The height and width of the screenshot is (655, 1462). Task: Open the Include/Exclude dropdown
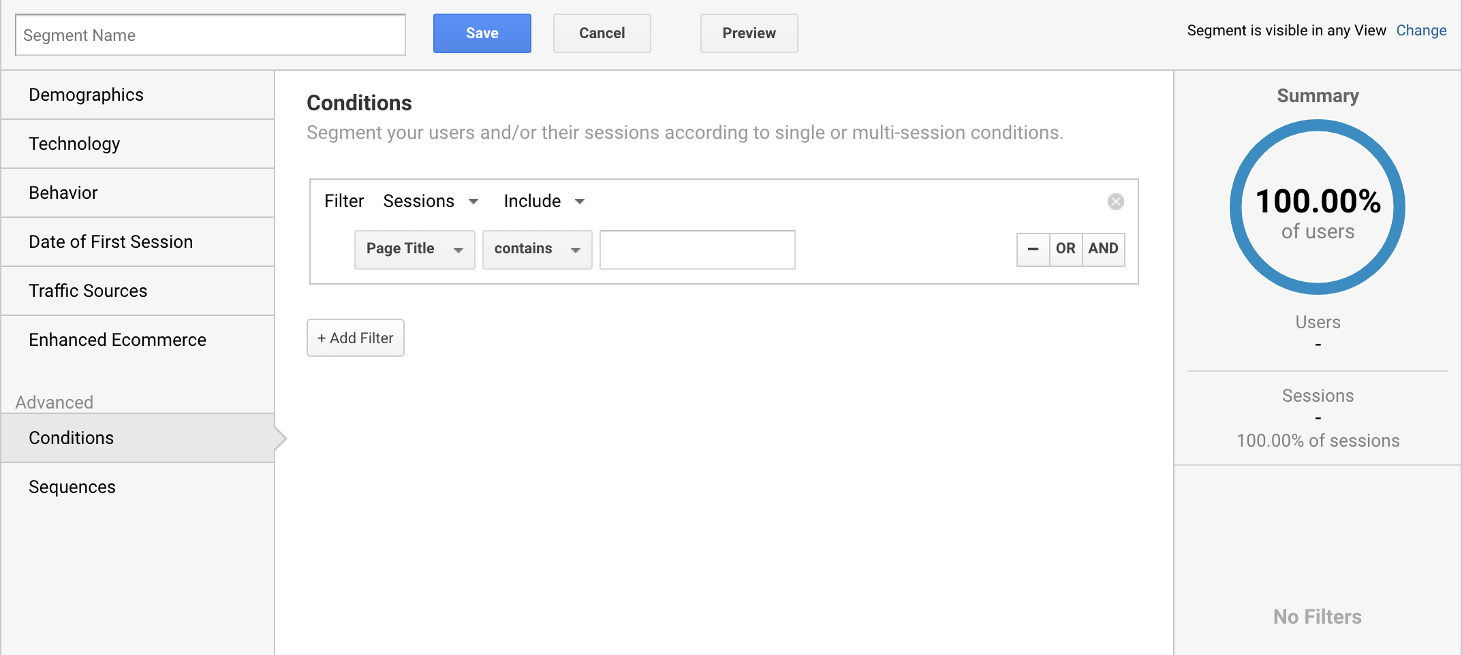pyautogui.click(x=544, y=201)
